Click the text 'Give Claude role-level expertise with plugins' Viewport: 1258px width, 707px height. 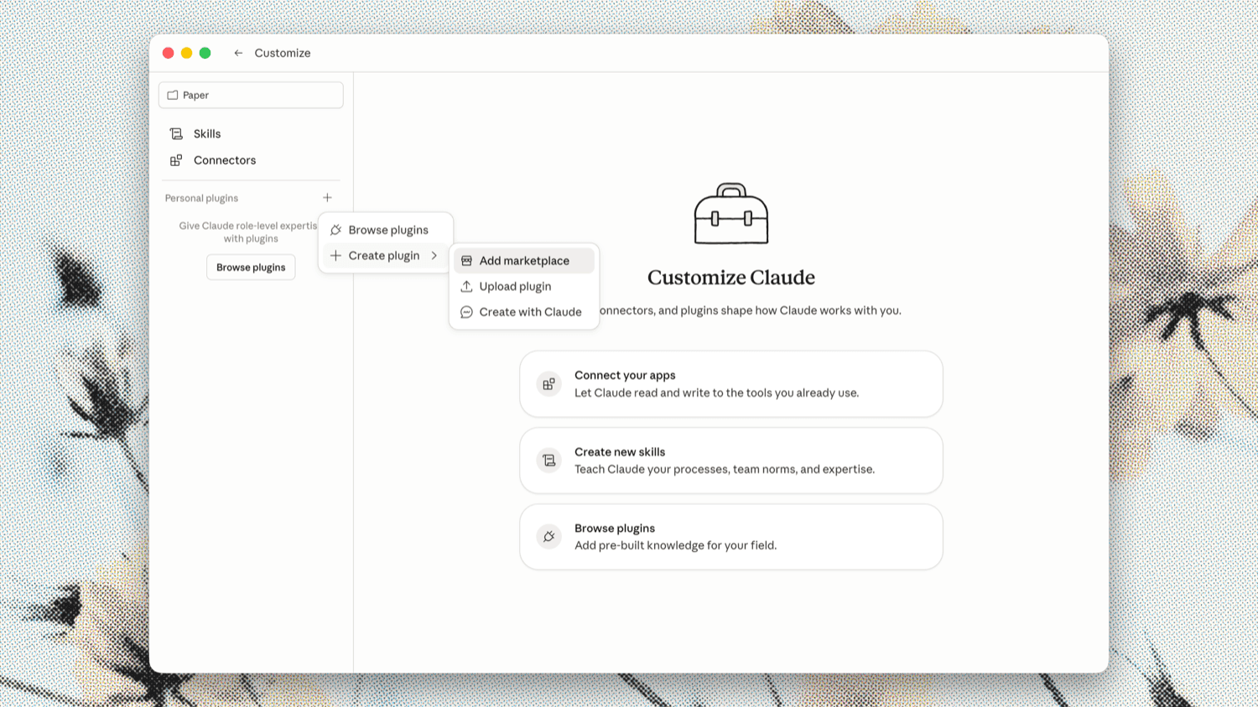(x=249, y=232)
